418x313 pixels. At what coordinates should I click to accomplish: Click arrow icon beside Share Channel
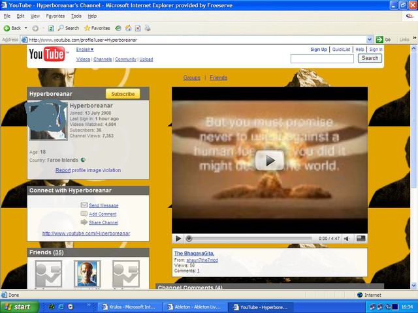pyautogui.click(x=84, y=222)
